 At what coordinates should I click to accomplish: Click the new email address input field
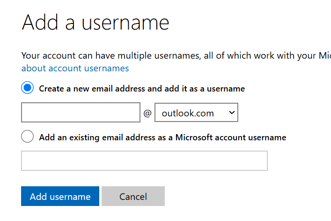click(81, 113)
